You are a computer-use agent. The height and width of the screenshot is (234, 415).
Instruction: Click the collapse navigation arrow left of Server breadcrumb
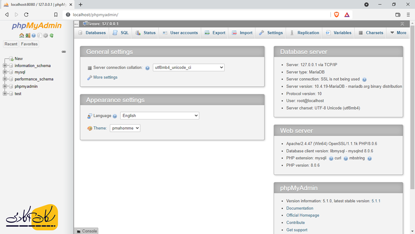pyautogui.click(x=77, y=24)
